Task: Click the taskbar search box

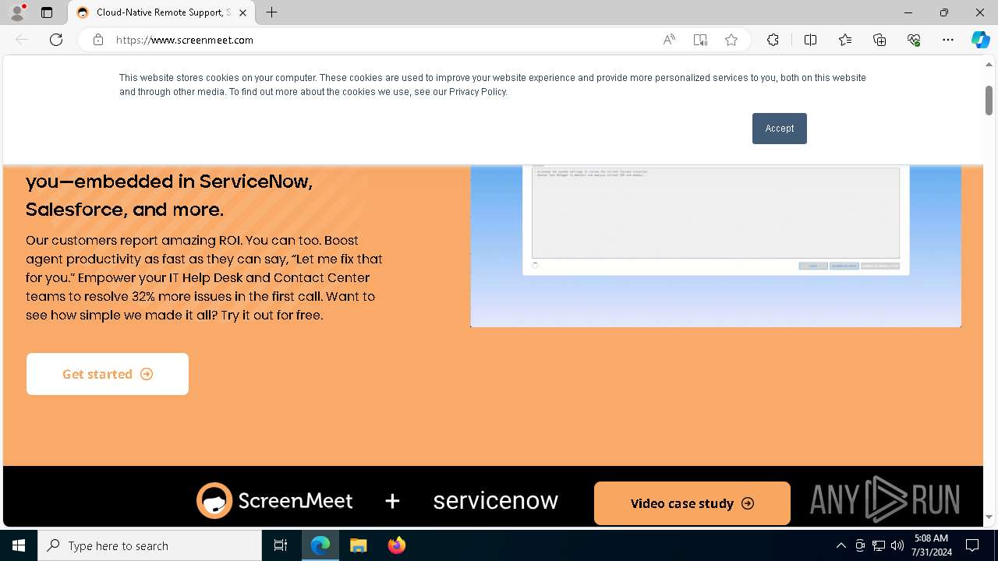Action: tap(150, 545)
